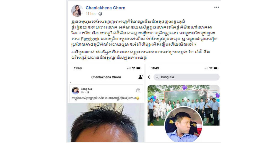Open Chanlakhena Chorn's profile picture
This screenshot has width=275, height=143.
click(x=77, y=11)
